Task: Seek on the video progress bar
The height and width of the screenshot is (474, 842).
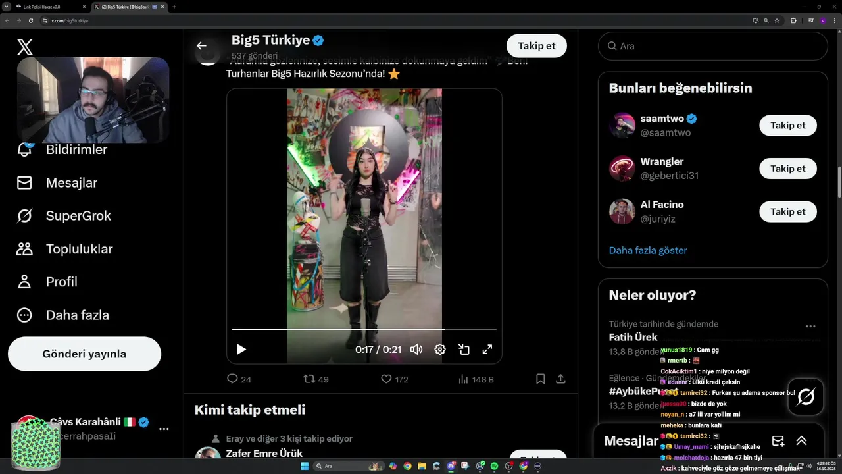Action: point(364,329)
